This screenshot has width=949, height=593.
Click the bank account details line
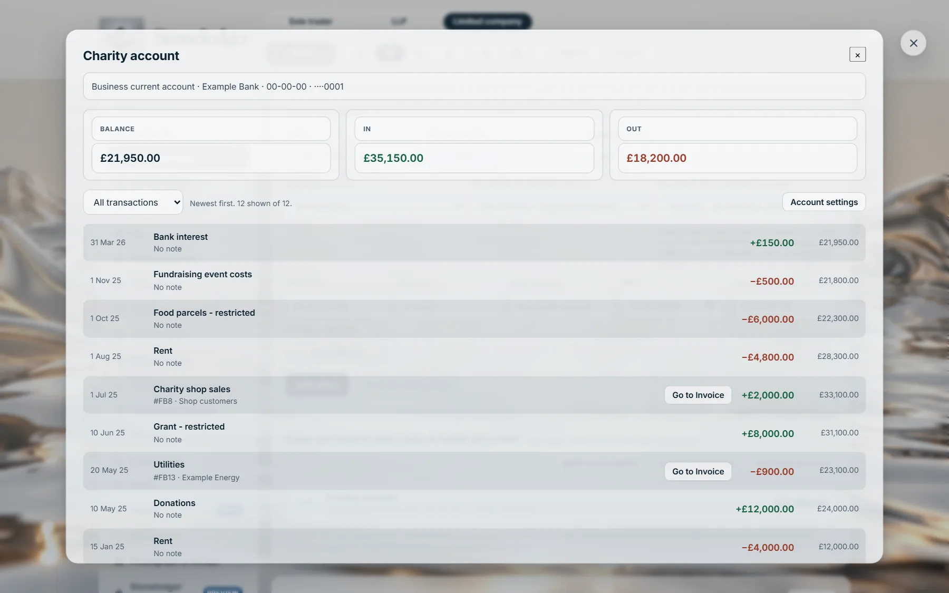pos(474,86)
